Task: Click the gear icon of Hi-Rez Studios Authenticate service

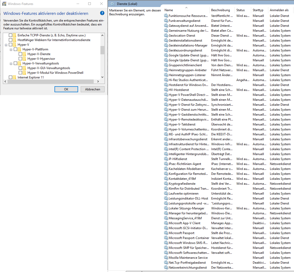Action: 166,80
